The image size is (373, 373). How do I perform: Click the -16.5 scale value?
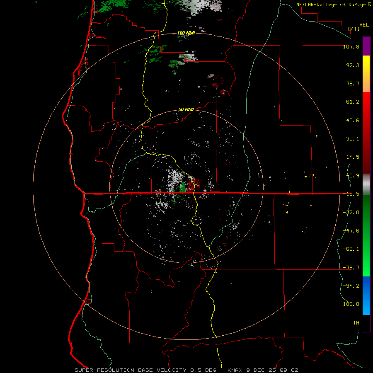point(351,194)
